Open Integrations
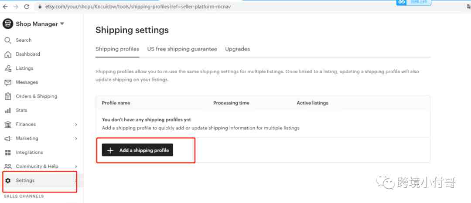 tap(30, 152)
